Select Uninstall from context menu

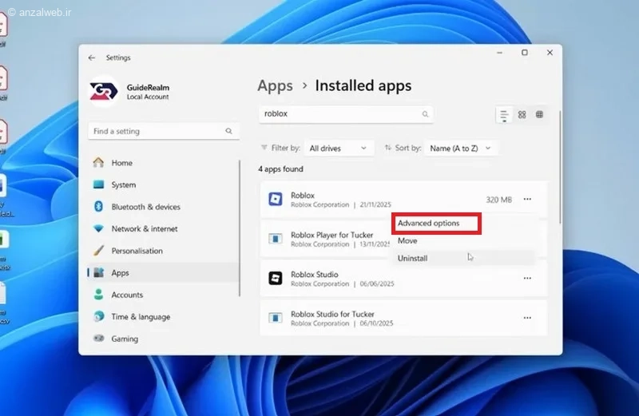pos(412,259)
